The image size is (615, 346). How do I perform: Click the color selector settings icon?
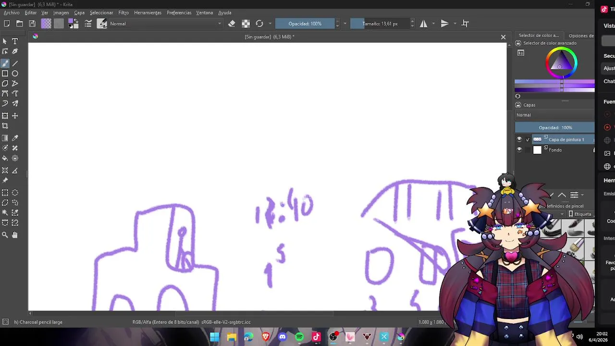tap(521, 53)
